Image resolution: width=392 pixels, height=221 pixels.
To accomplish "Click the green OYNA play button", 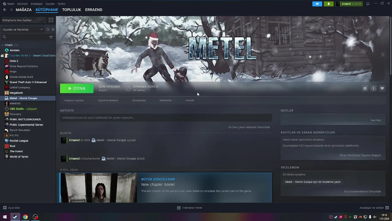I will click(77, 88).
